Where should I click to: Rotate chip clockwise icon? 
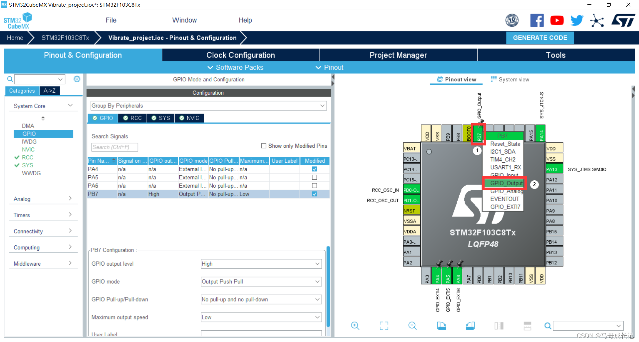441,326
